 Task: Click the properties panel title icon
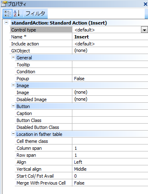4,4
